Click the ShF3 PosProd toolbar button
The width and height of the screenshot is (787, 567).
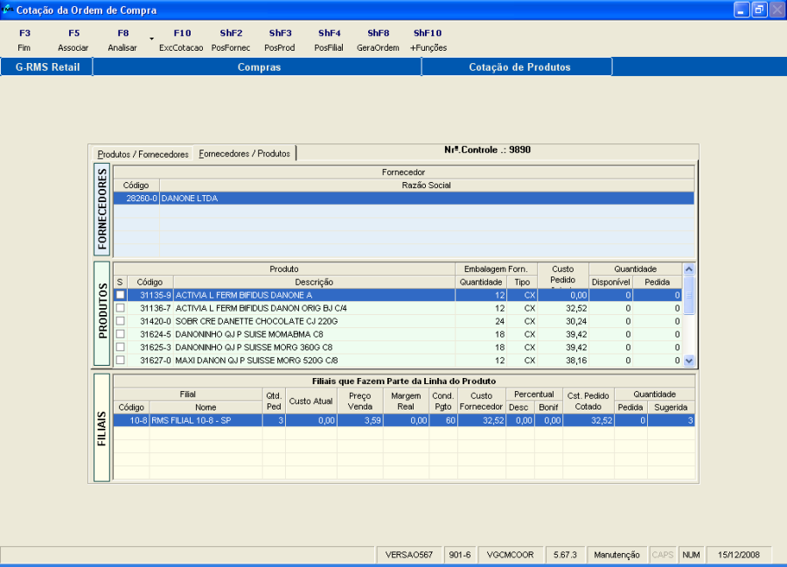280,40
